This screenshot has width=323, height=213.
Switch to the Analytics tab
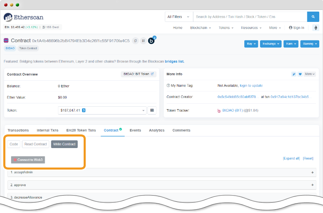coord(157,130)
